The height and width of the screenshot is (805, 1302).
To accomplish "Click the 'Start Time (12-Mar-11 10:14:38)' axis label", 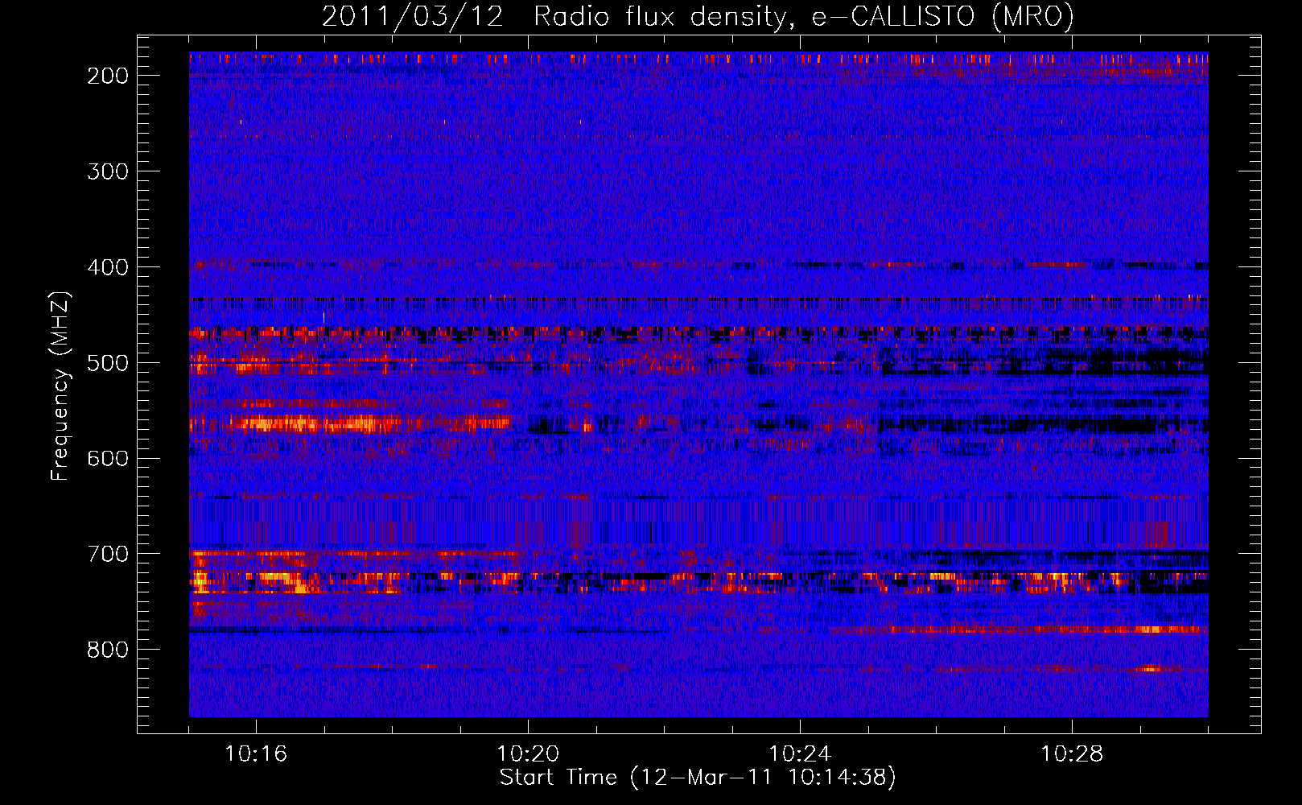I will point(698,778).
